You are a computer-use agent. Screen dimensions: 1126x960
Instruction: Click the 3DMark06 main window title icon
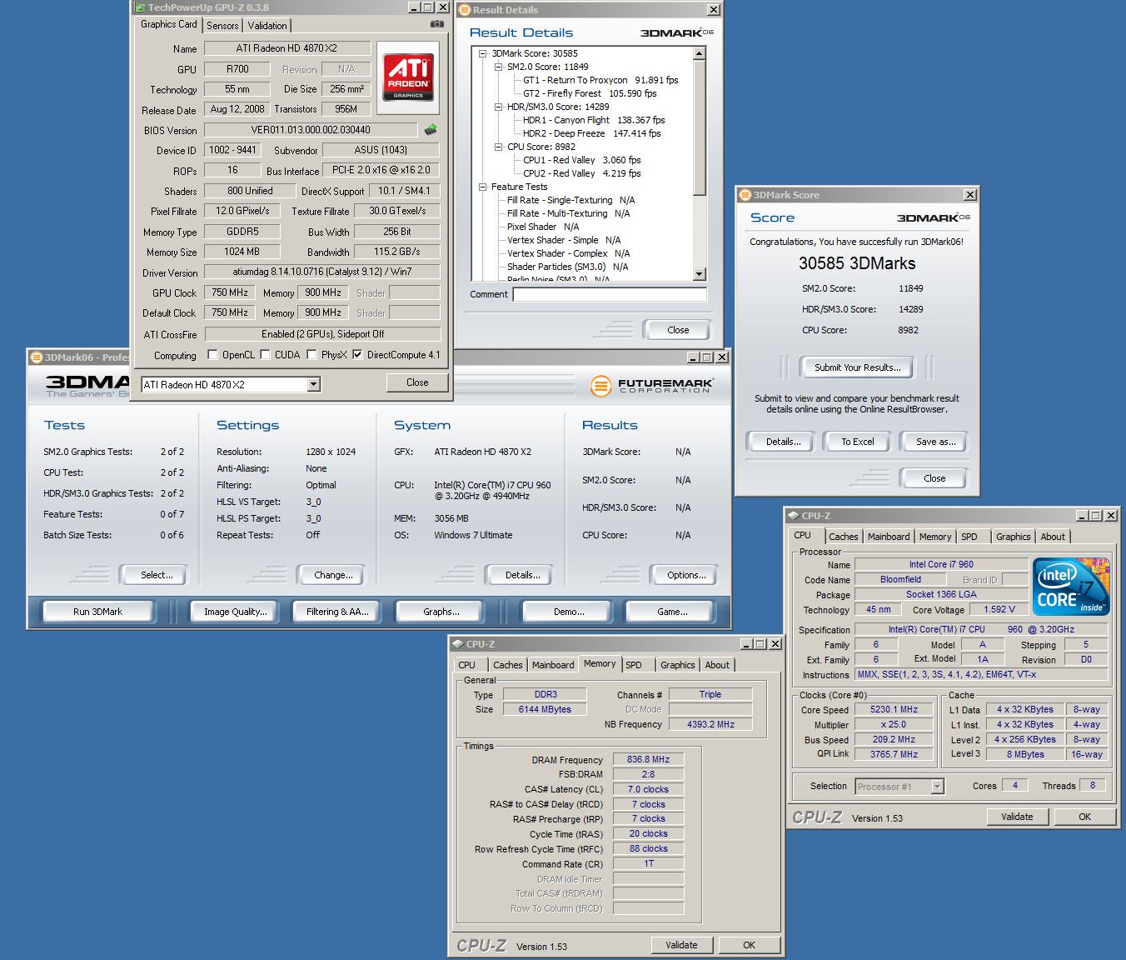(x=36, y=357)
